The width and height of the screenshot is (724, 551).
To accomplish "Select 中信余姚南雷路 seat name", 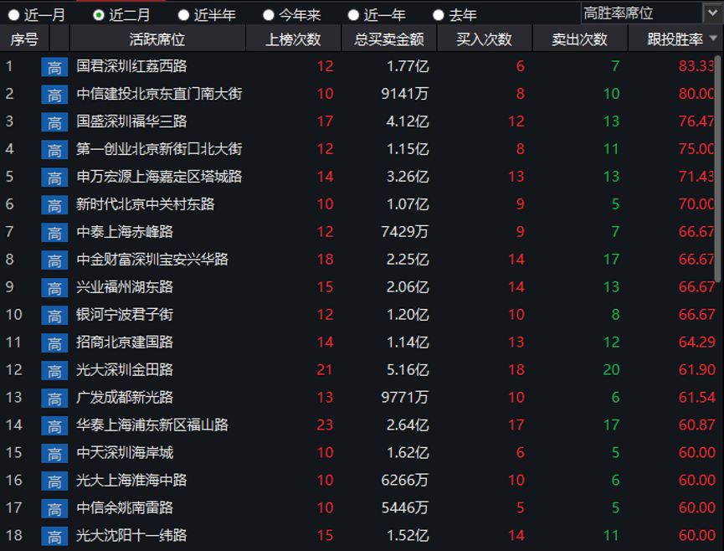I will pos(125,507).
